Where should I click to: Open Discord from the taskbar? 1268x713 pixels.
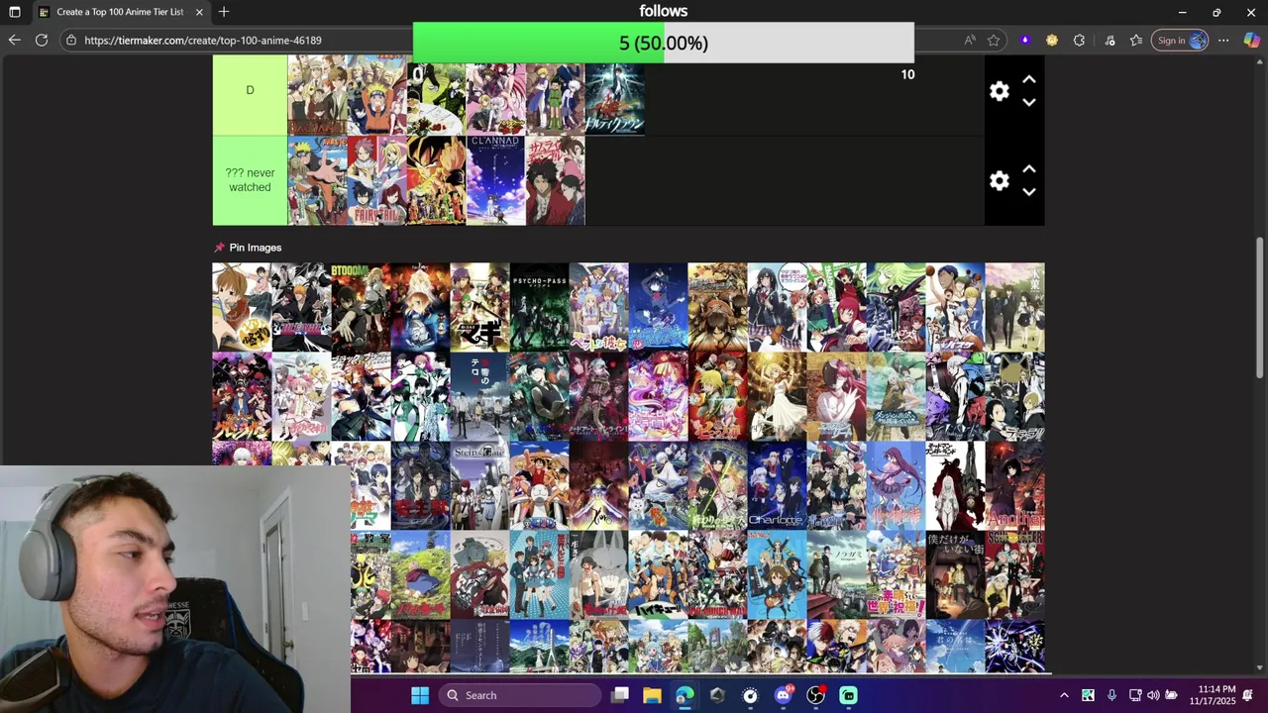coord(783,695)
